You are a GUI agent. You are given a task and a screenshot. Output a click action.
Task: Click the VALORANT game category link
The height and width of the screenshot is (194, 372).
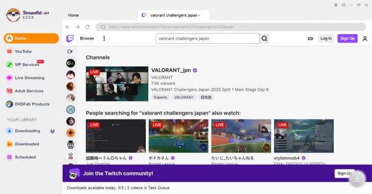(162, 77)
